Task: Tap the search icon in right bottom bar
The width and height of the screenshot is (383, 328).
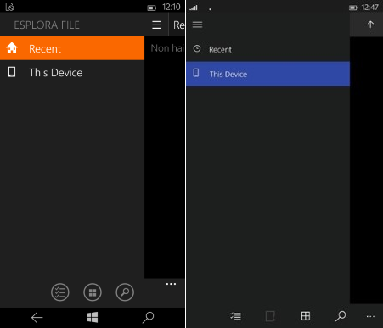Action: [341, 316]
